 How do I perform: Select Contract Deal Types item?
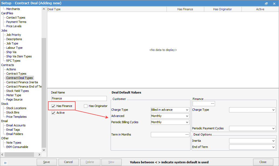[x=20, y=78]
